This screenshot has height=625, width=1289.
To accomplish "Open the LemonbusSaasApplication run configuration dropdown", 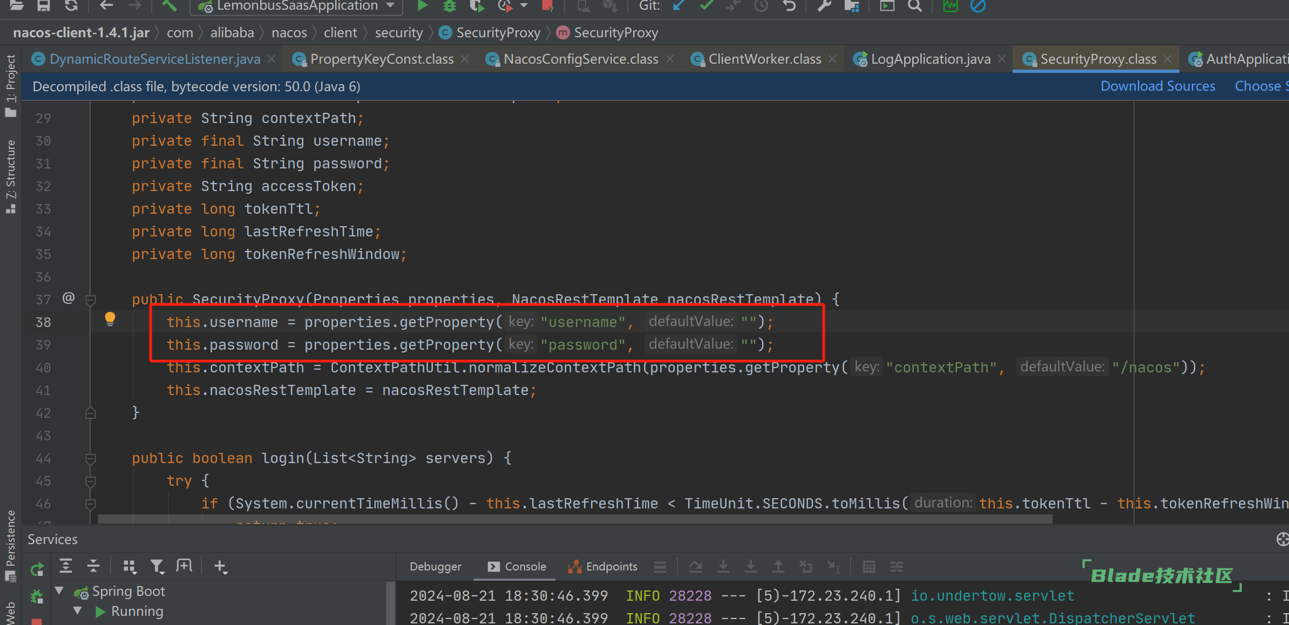I will pyautogui.click(x=296, y=6).
